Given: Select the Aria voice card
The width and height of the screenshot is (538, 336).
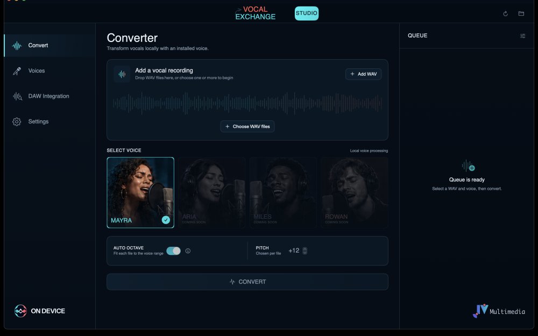Looking at the screenshot, I should (211, 192).
